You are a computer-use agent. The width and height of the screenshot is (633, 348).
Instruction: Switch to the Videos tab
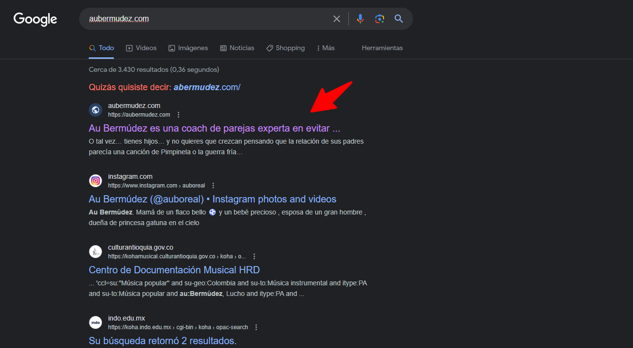tap(141, 48)
